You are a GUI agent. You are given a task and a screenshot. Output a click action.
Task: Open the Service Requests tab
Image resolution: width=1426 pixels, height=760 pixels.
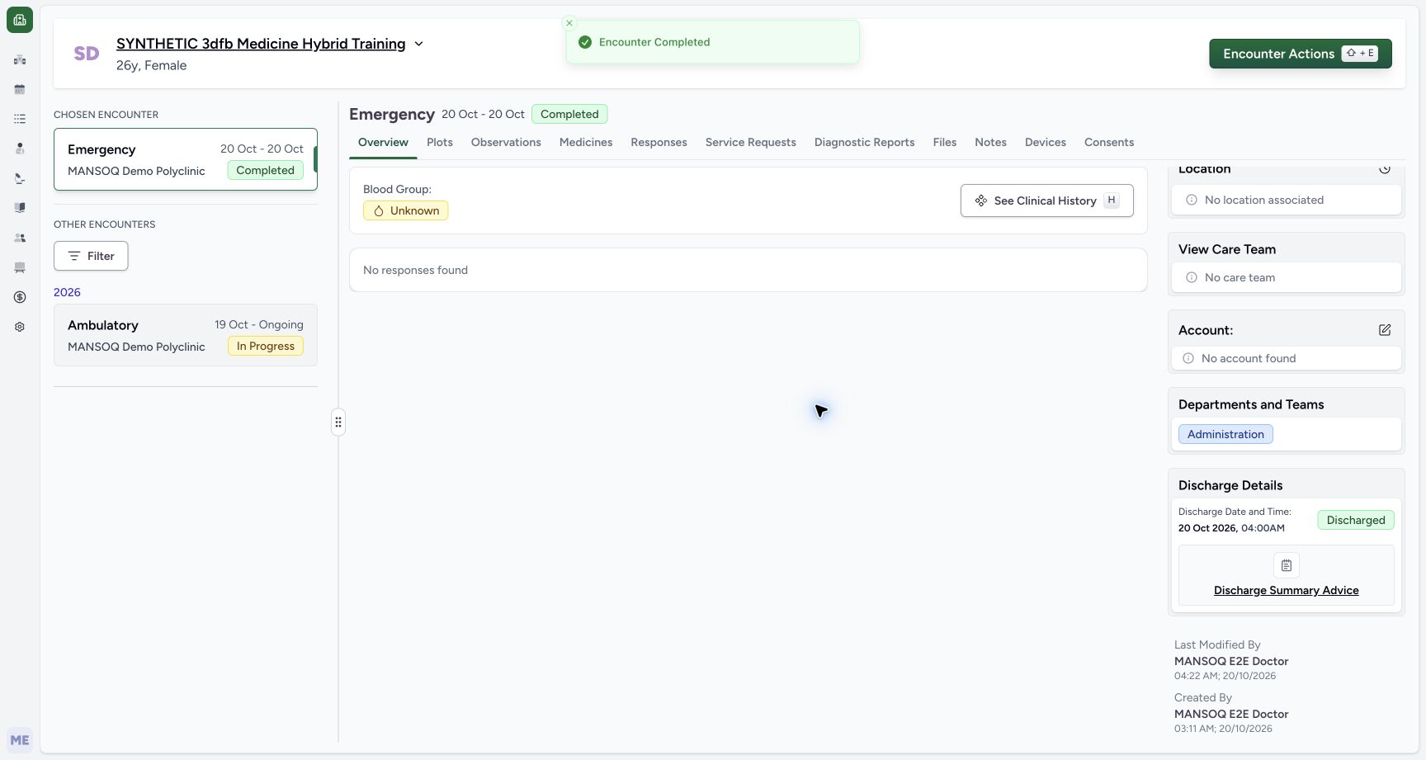[x=751, y=142]
